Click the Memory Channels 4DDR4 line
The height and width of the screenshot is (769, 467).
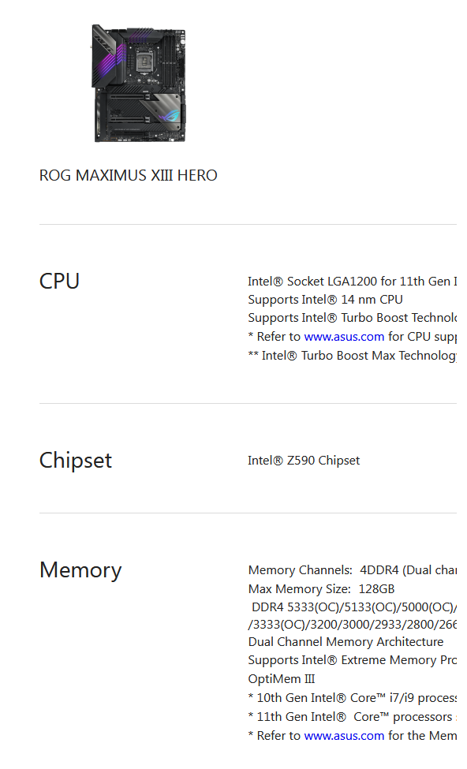click(x=352, y=570)
